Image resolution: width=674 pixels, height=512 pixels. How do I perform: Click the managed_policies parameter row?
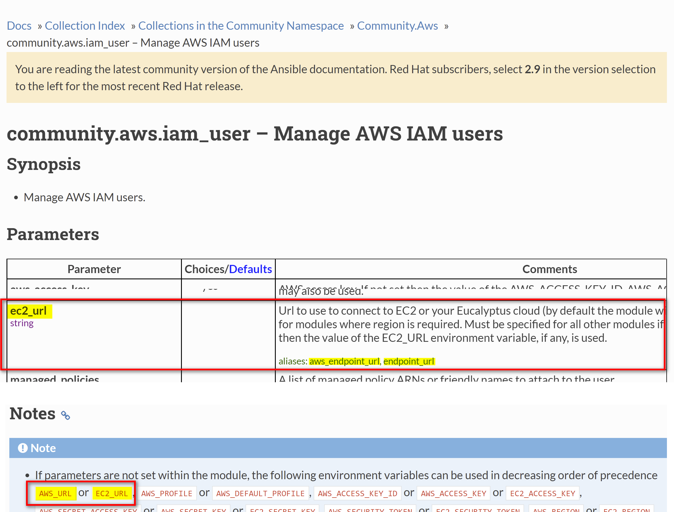pos(55,379)
